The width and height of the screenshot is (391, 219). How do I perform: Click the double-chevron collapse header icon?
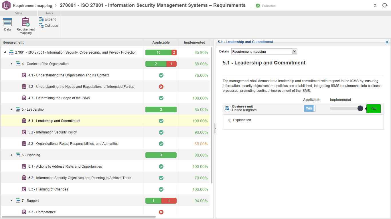(x=375, y=5)
